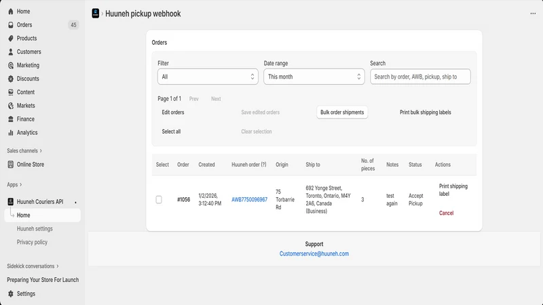Tick the checkbox for order #1056
The image size is (543, 305).
(159, 199)
